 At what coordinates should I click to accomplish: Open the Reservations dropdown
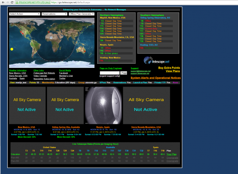pos(54,14)
